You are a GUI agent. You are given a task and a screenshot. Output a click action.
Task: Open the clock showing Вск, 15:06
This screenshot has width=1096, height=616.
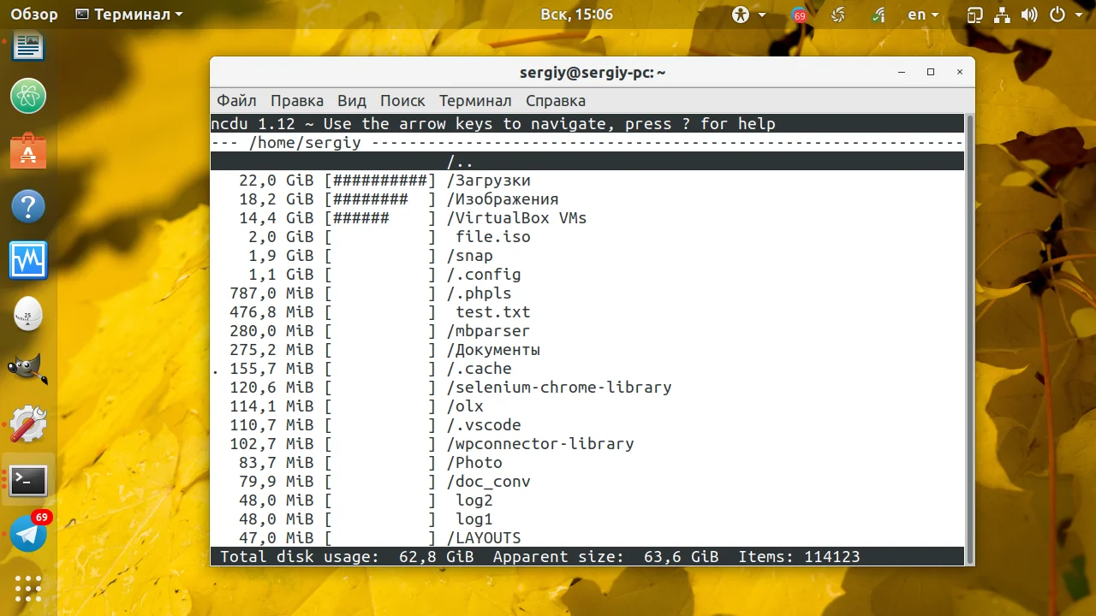577,15
